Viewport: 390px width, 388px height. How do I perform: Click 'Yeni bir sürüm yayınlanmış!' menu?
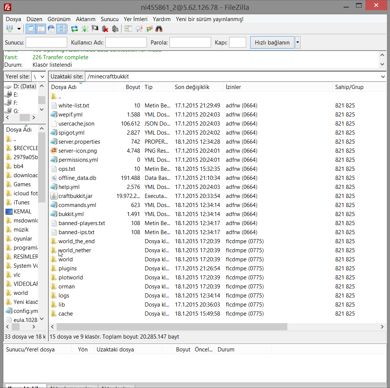click(x=210, y=19)
